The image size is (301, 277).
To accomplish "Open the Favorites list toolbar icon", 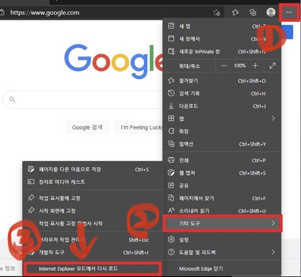I will tap(235, 12).
